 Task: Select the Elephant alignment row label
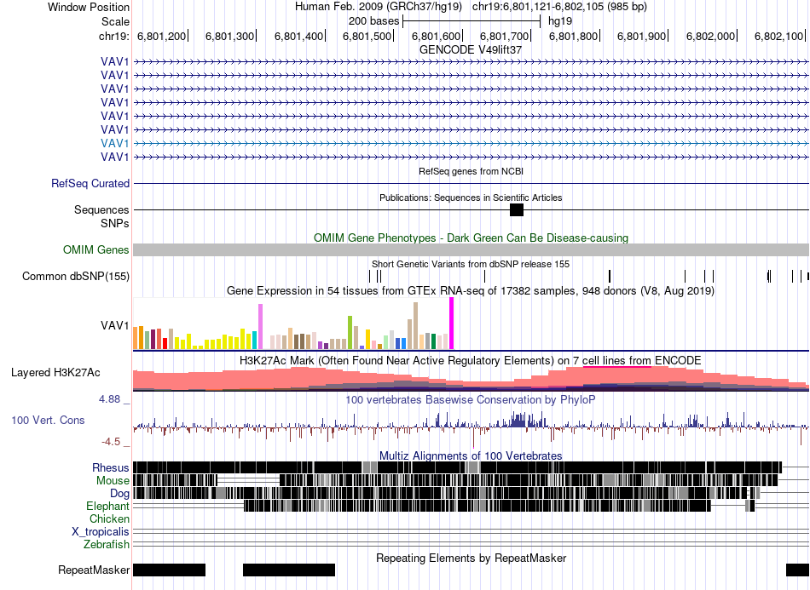click(x=108, y=507)
